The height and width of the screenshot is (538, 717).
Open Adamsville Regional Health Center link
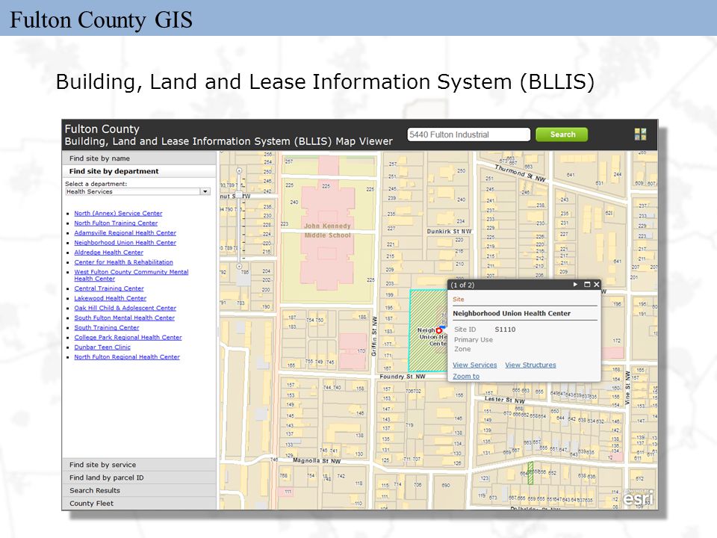125,233
